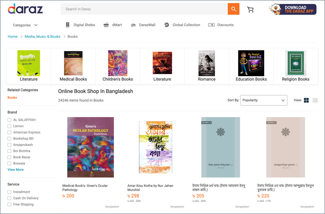Expand the Categories menu
325x214 pixels.
click(25, 25)
